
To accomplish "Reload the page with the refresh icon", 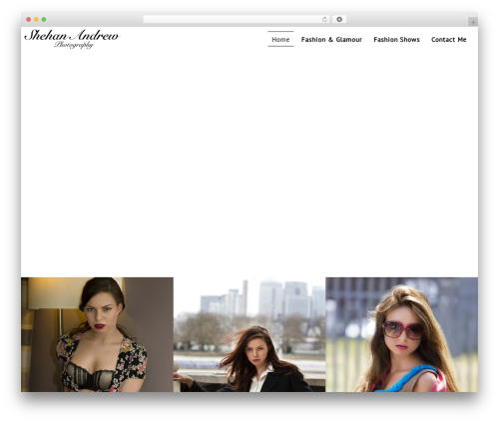I will click(324, 20).
